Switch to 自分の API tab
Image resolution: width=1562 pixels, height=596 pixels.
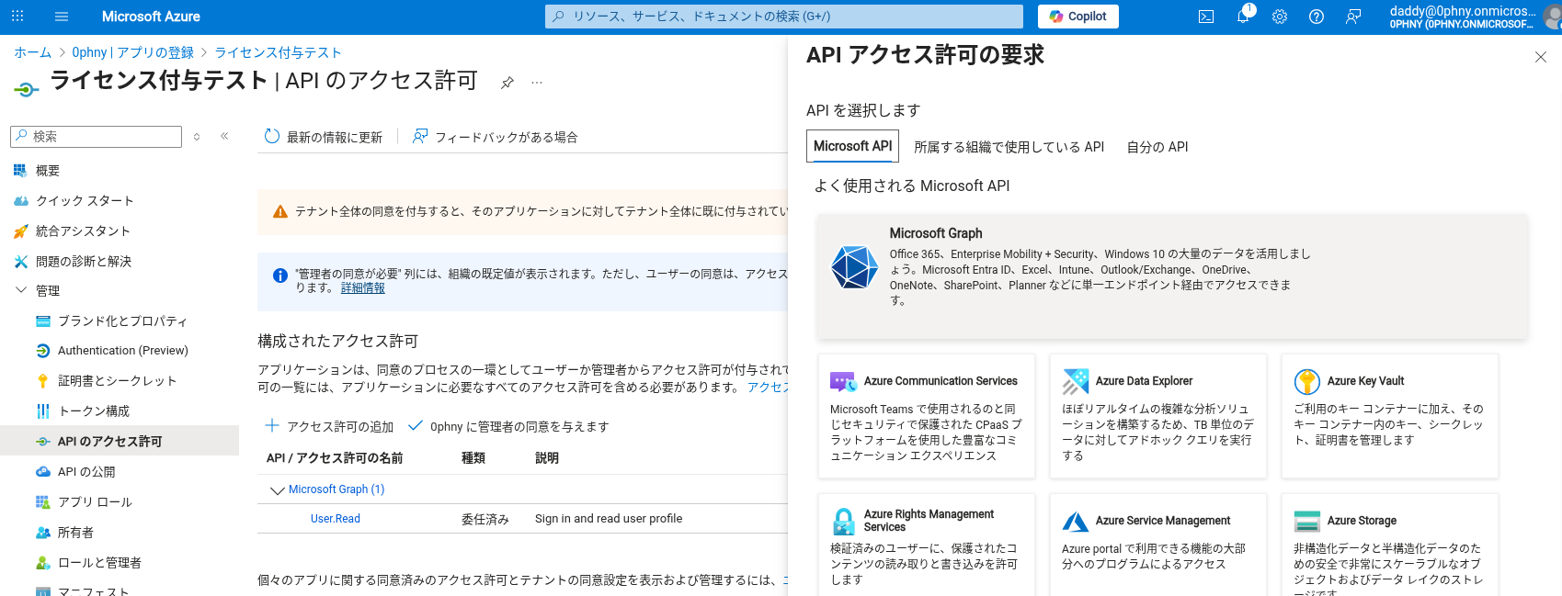(x=1157, y=147)
